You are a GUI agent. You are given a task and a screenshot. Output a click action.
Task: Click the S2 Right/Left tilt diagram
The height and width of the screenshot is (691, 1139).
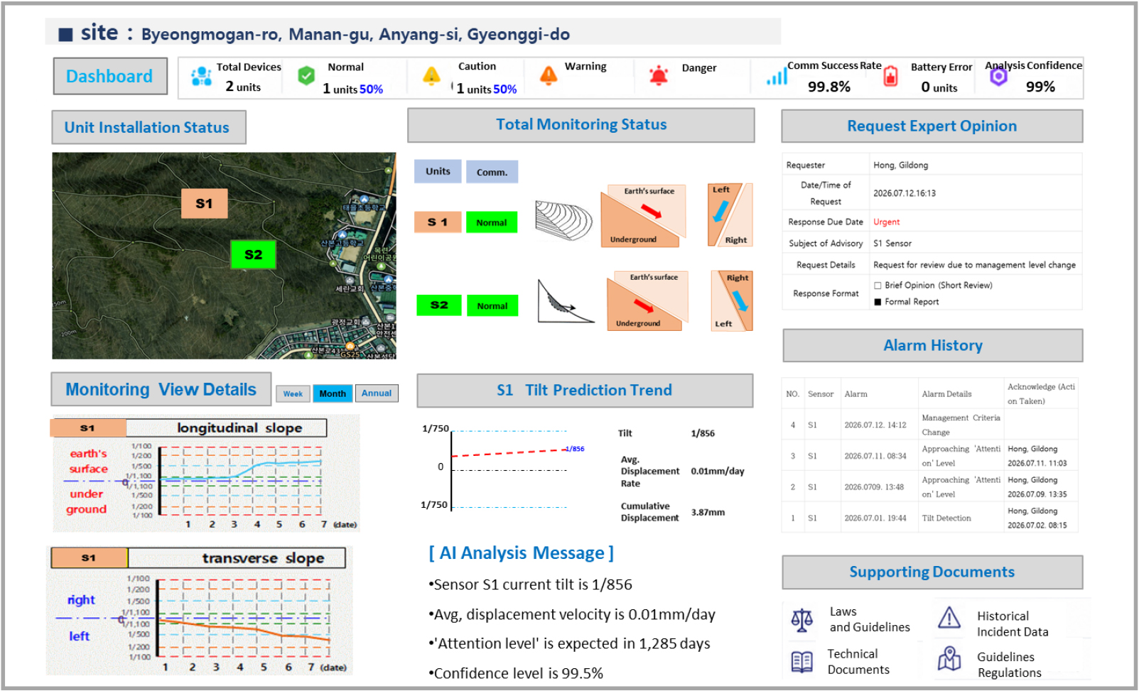pyautogui.click(x=732, y=300)
